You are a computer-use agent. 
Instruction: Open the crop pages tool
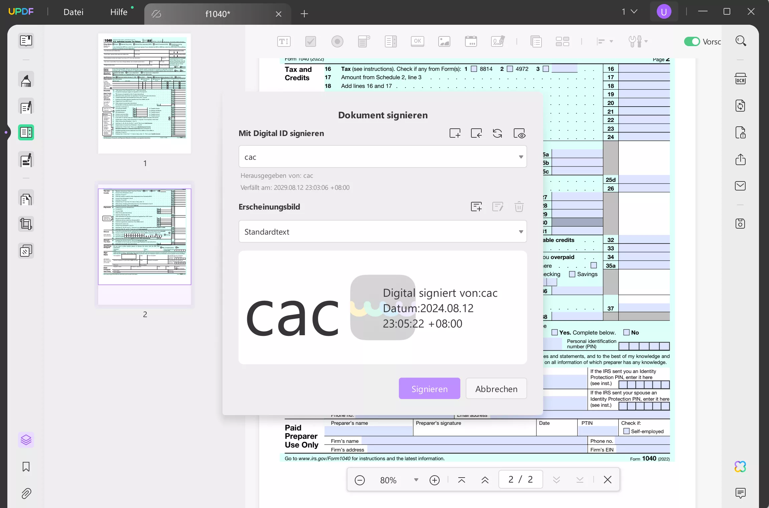pos(26,224)
